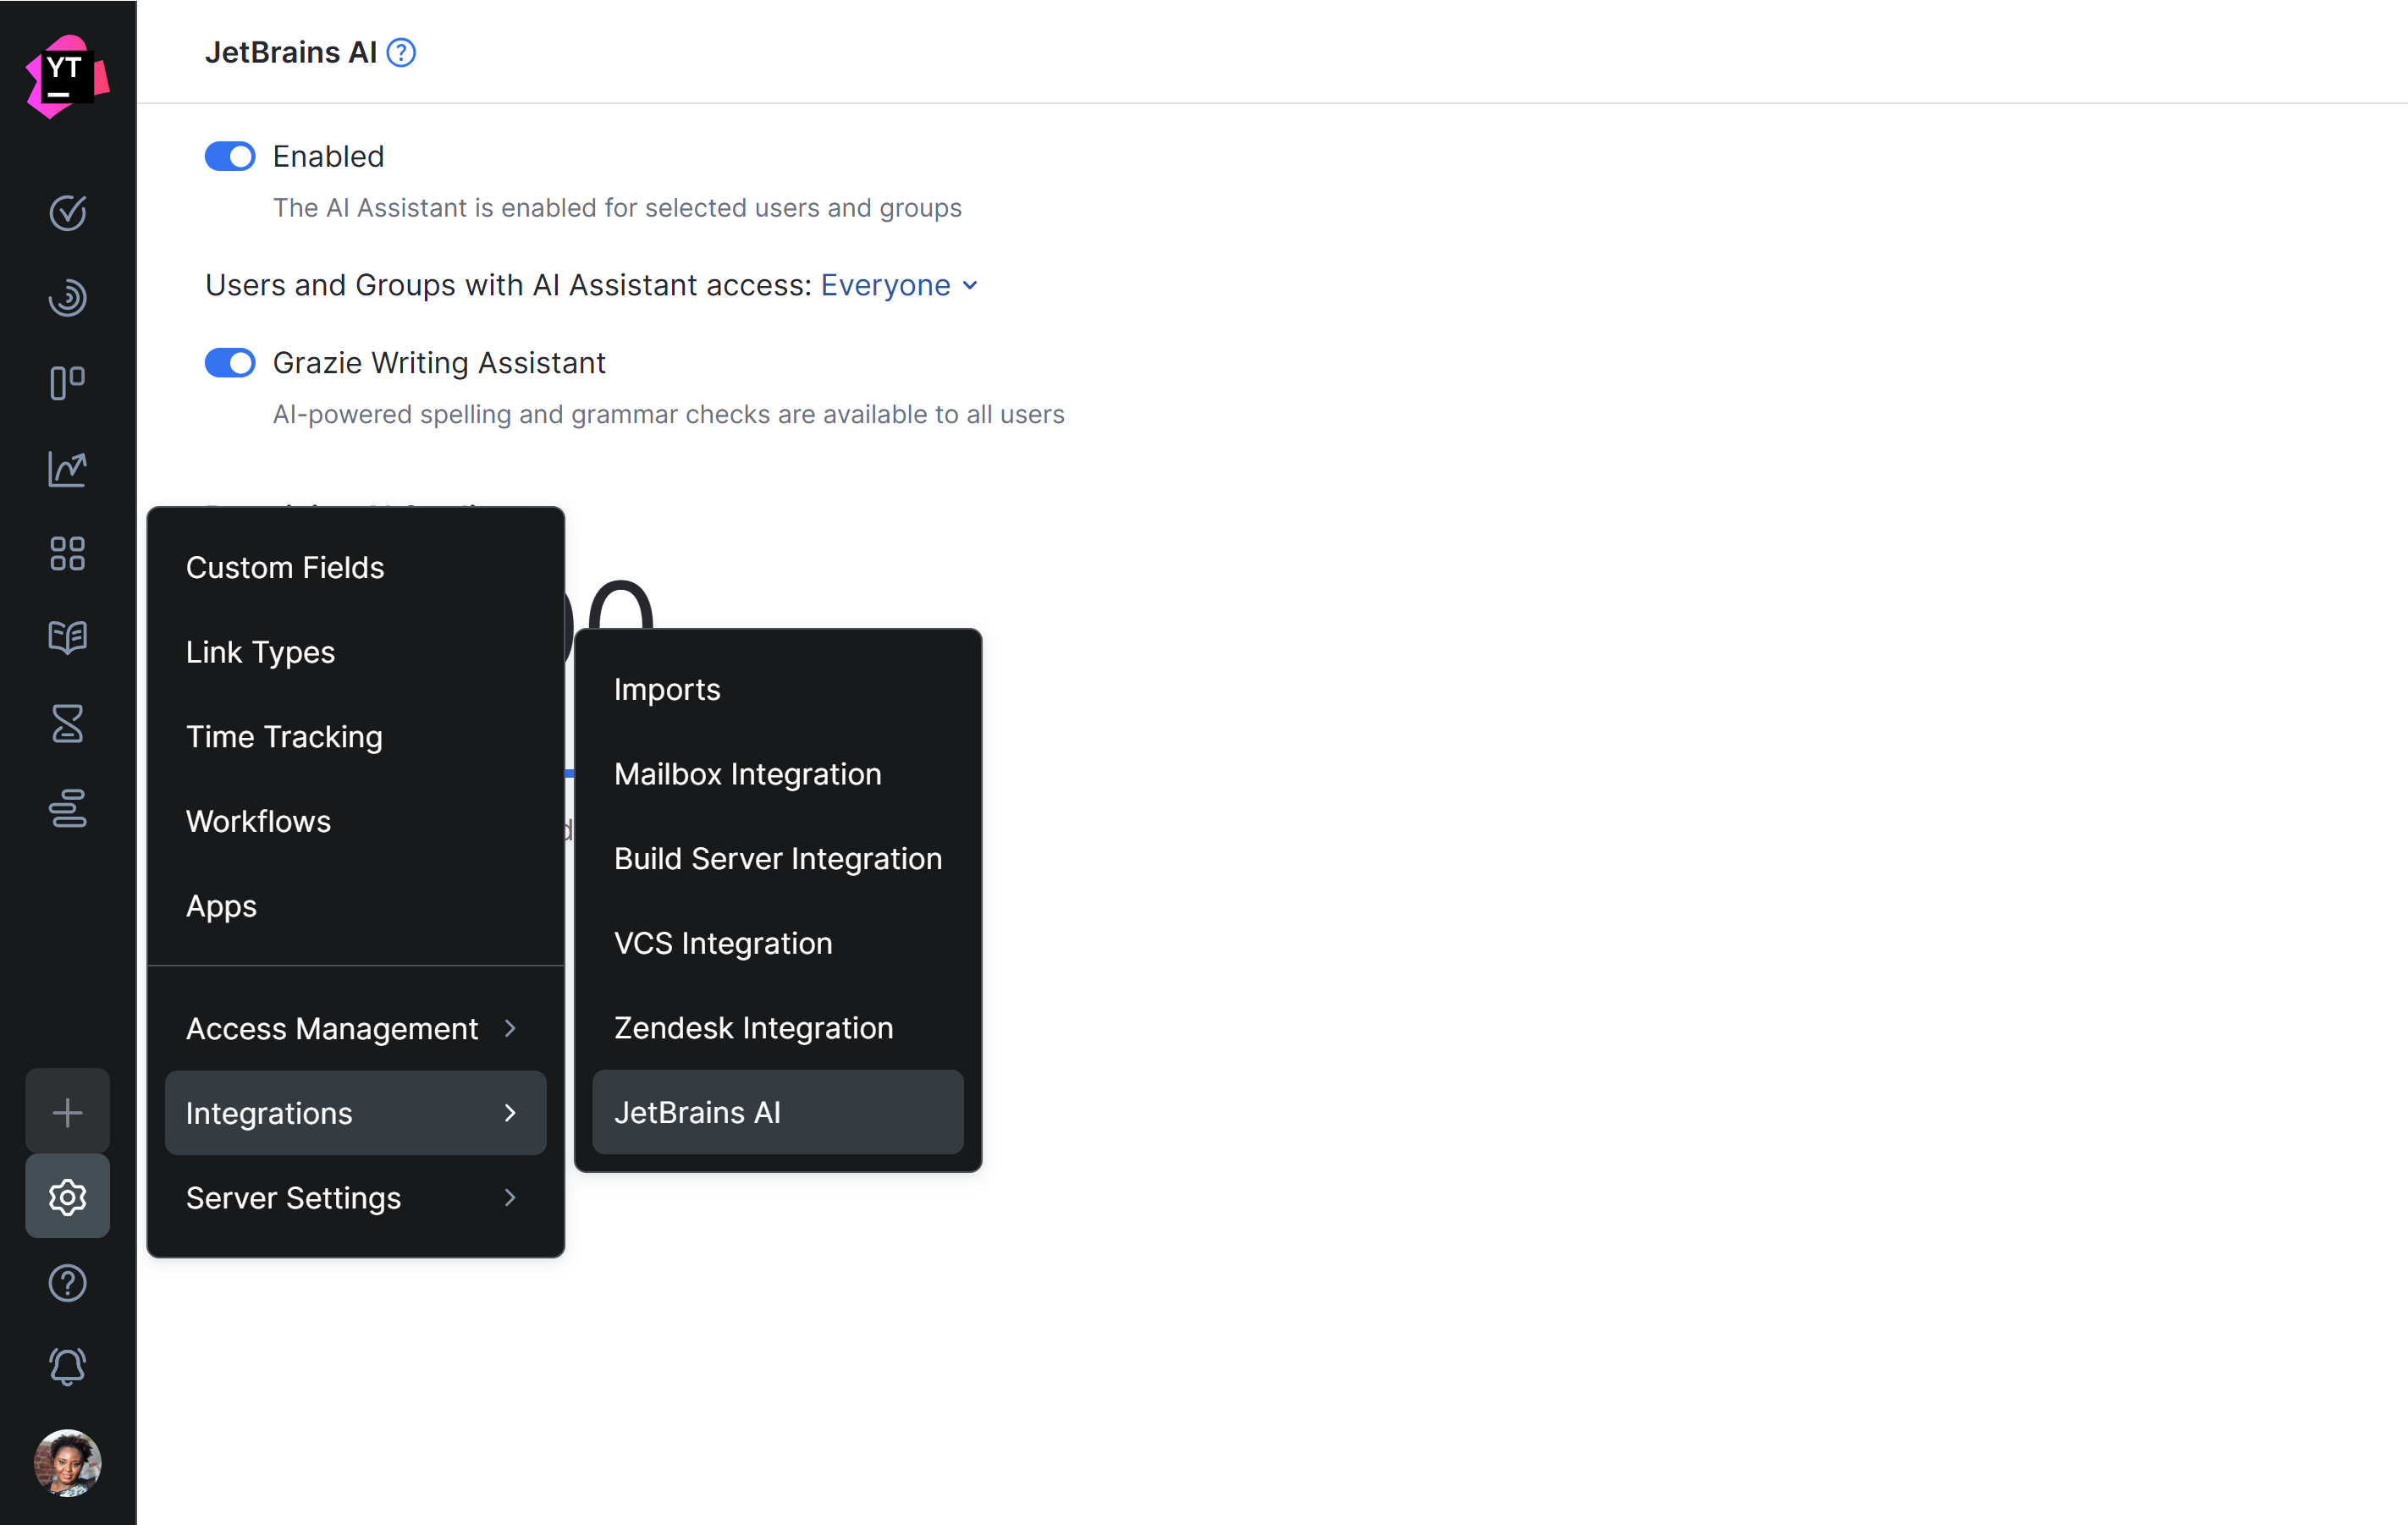Select Imports in the submenu
The width and height of the screenshot is (2408, 1525).
click(777, 689)
